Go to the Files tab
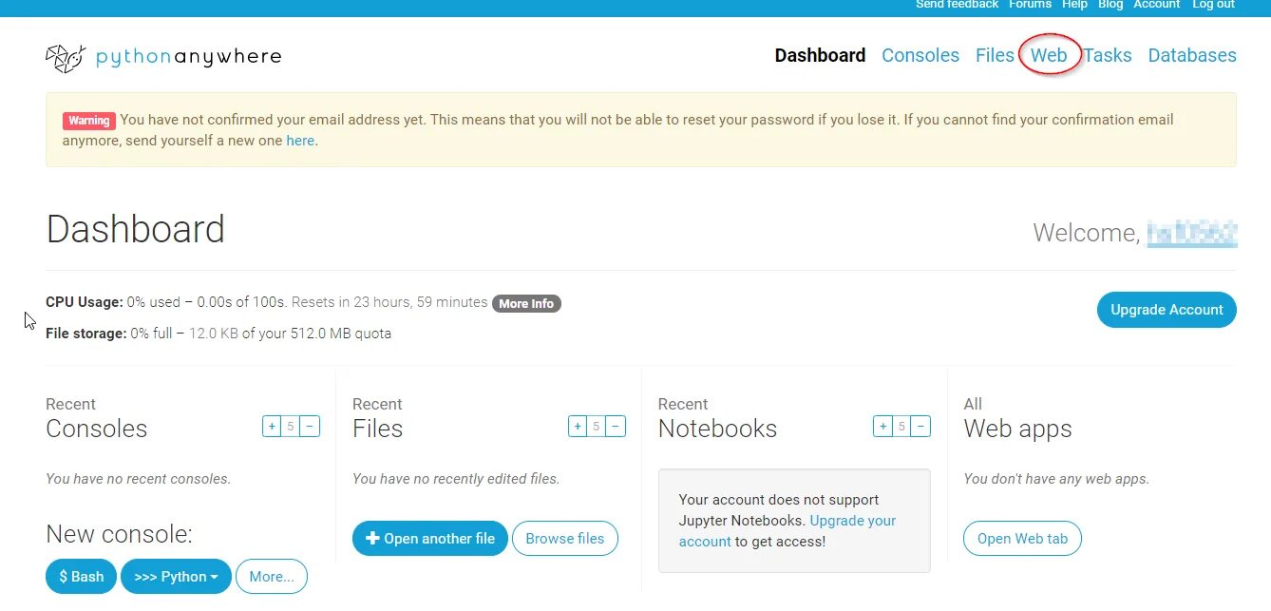 point(995,55)
